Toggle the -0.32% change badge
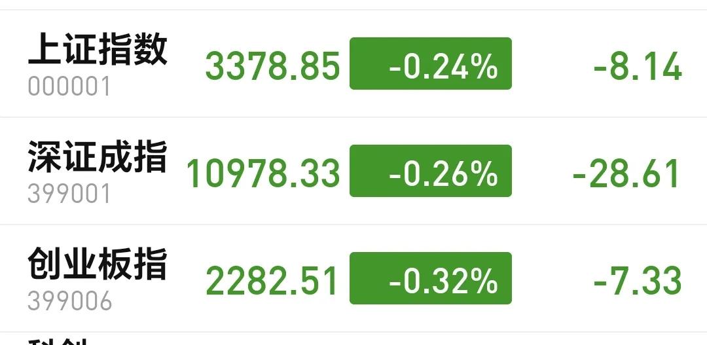Screen dimensions: 707x345 [x=431, y=278]
